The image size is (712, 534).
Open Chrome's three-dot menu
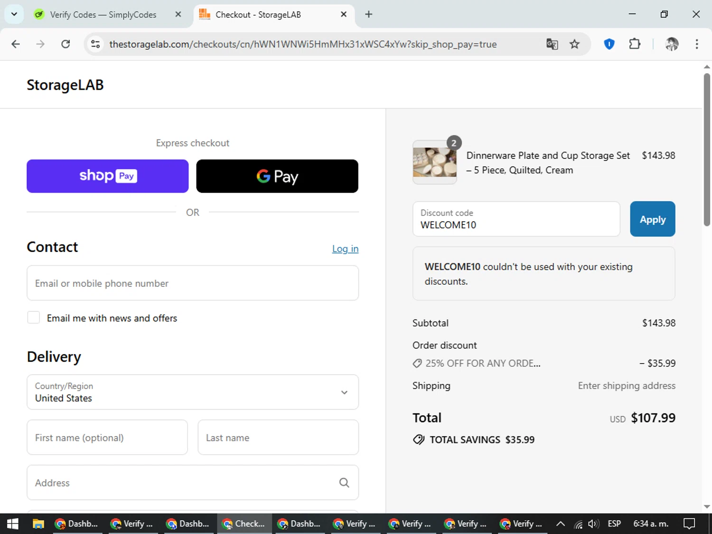(x=696, y=44)
